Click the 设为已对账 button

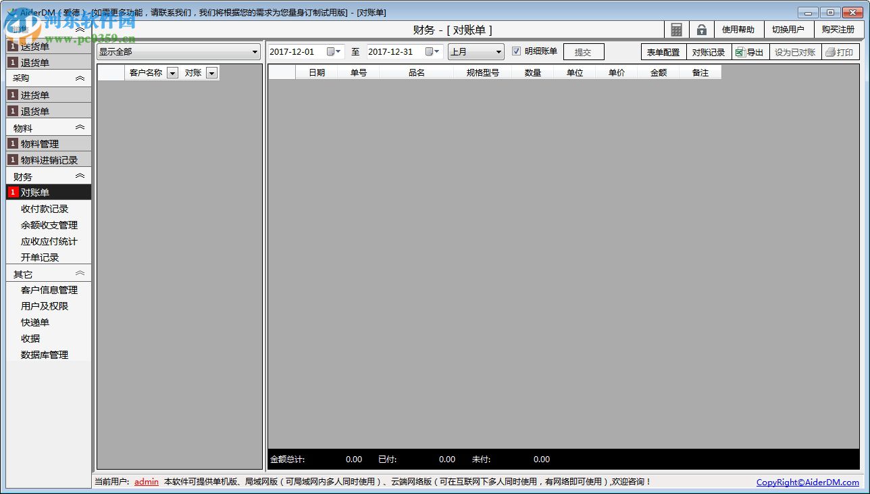pyautogui.click(x=795, y=52)
